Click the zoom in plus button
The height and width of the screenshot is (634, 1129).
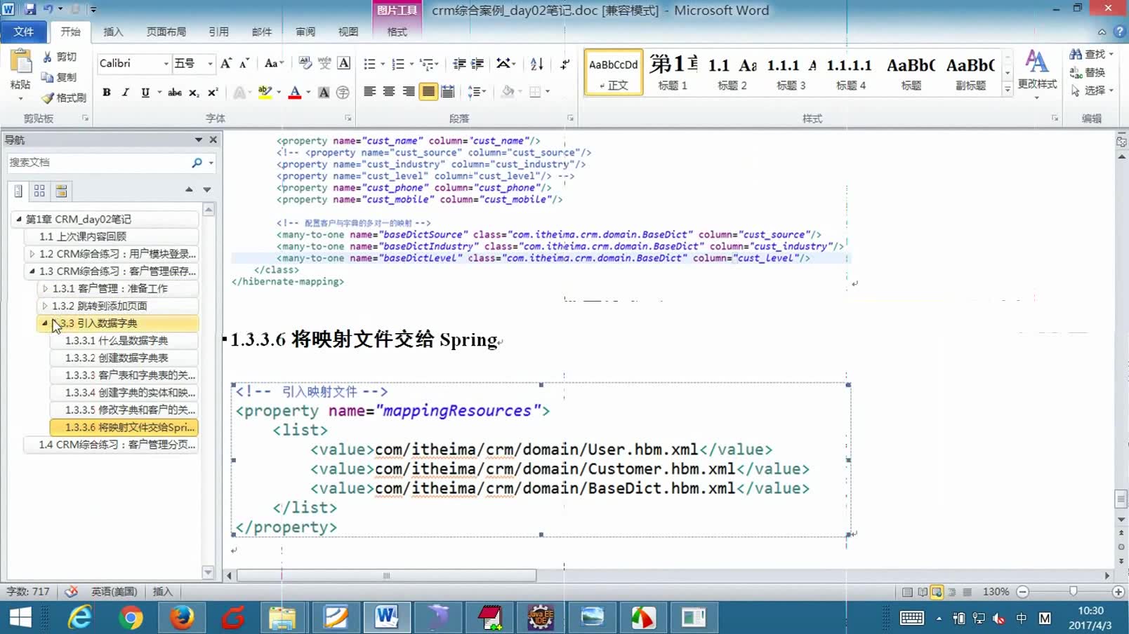click(x=1118, y=592)
